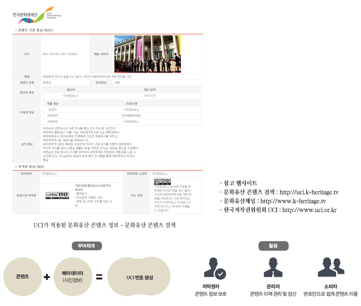The height and width of the screenshot is (306, 361).
Task: Click the 생산자 정보 row label
Action: coord(27,93)
